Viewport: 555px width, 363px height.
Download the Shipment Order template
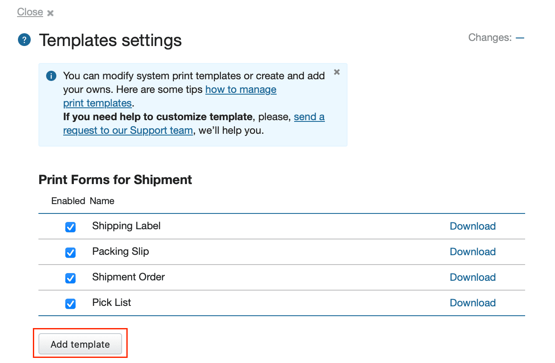pos(473,277)
